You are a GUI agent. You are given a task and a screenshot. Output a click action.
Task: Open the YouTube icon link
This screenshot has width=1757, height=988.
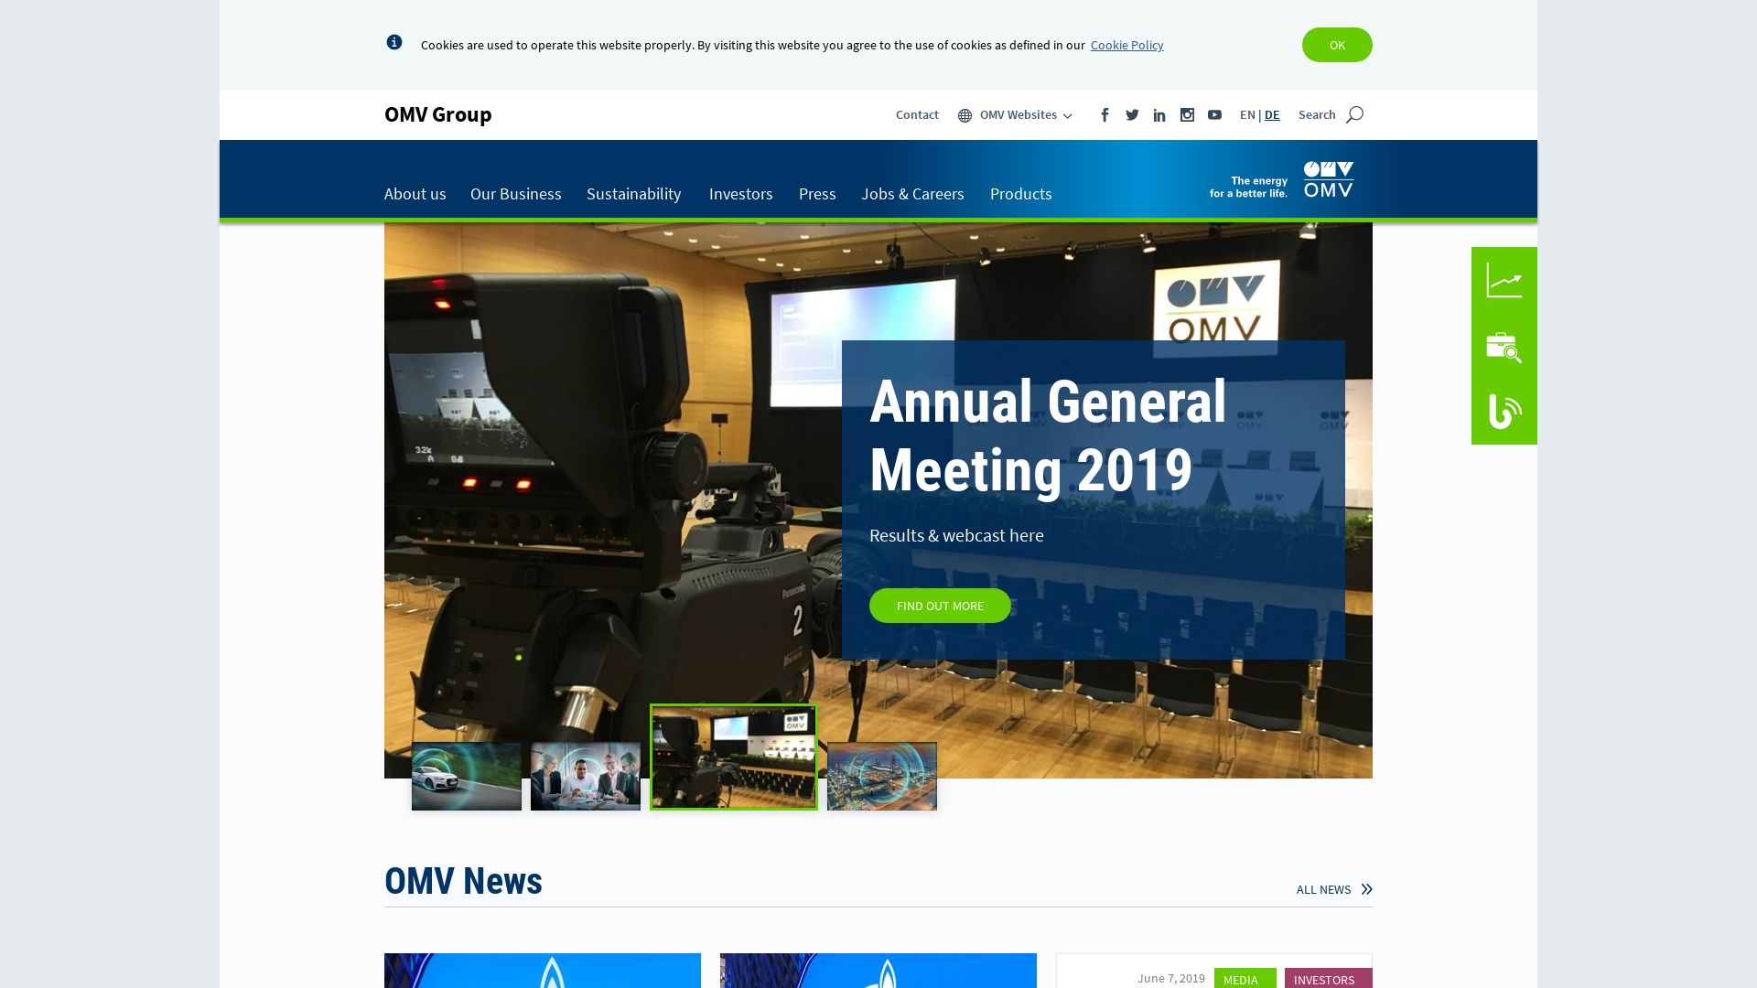(1214, 115)
